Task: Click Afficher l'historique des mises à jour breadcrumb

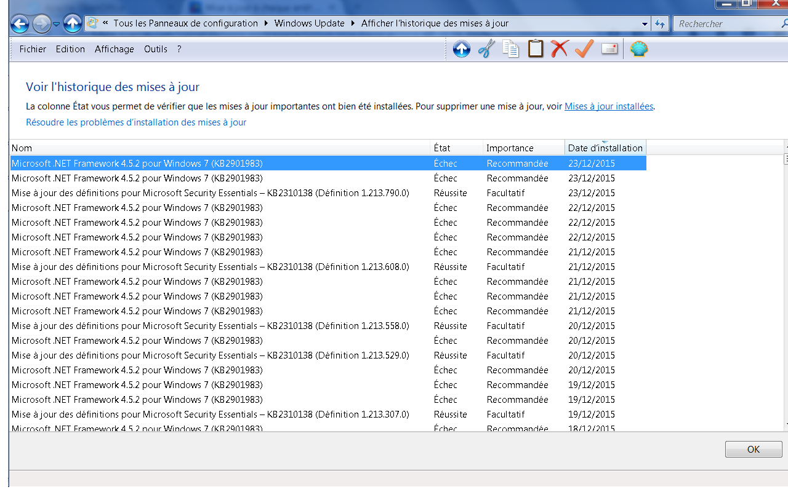Action: (x=435, y=23)
